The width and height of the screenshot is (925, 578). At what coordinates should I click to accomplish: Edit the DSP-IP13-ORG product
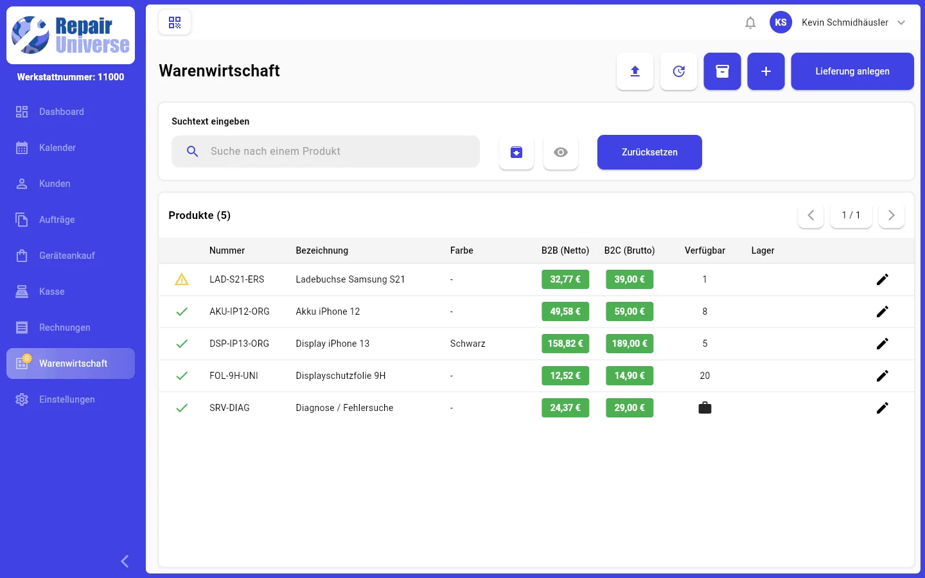pos(883,344)
